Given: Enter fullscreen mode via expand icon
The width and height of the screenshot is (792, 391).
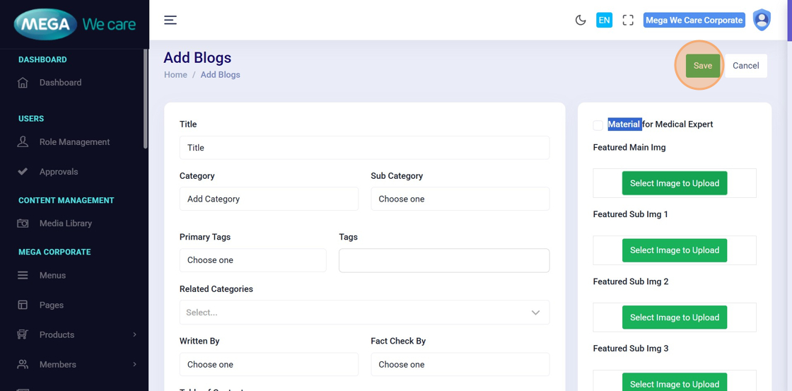Looking at the screenshot, I should click(x=628, y=21).
